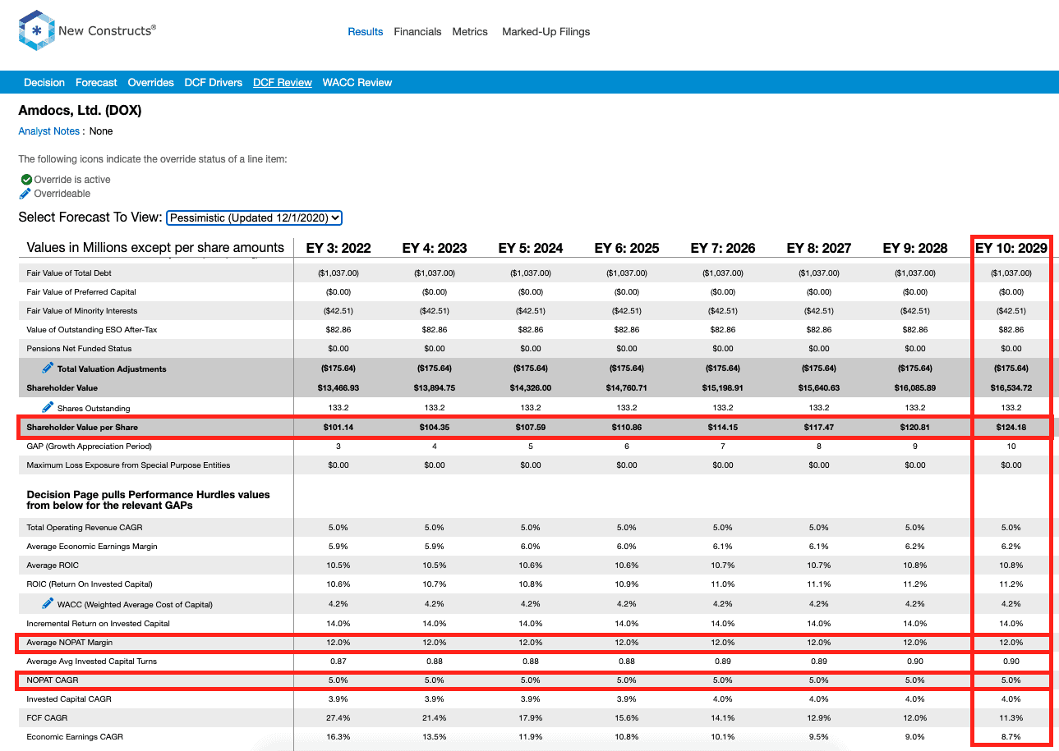
Task: Click Incremental Return on Invested Capital label
Action: [x=98, y=624]
